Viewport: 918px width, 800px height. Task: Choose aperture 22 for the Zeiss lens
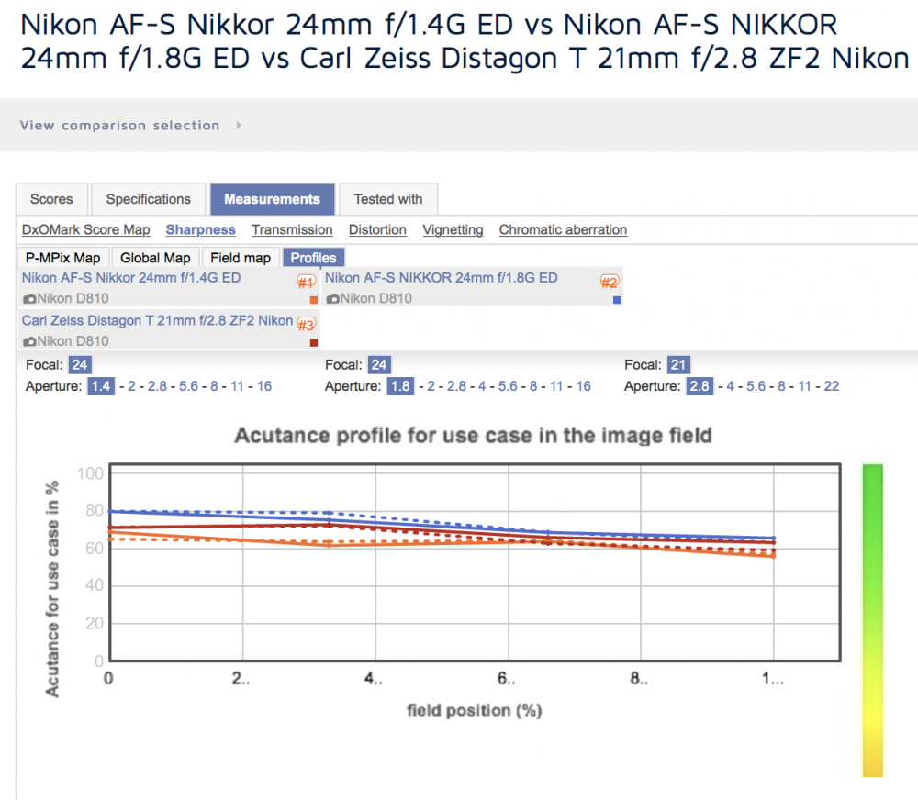(x=832, y=386)
